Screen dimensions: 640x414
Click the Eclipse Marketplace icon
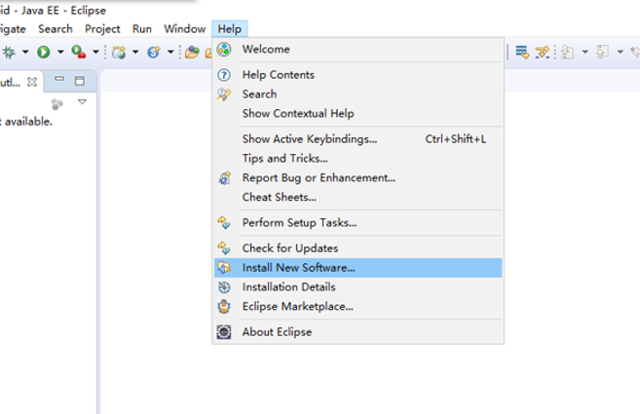click(224, 306)
